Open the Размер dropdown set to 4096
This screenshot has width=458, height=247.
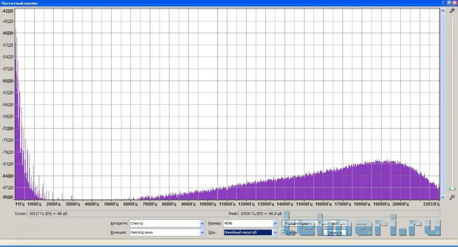point(275,223)
